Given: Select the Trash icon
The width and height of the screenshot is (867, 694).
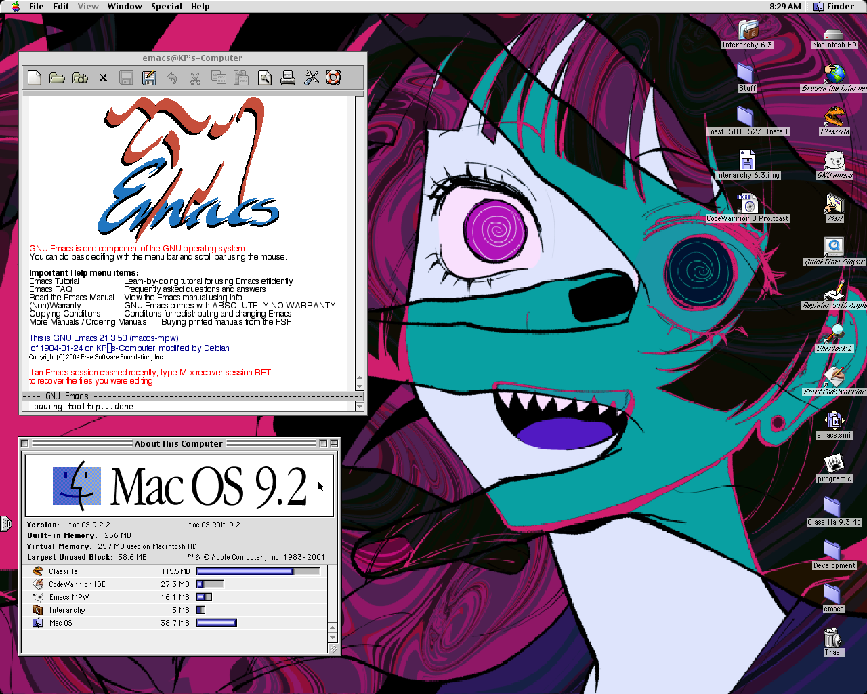Looking at the screenshot, I should tap(833, 637).
